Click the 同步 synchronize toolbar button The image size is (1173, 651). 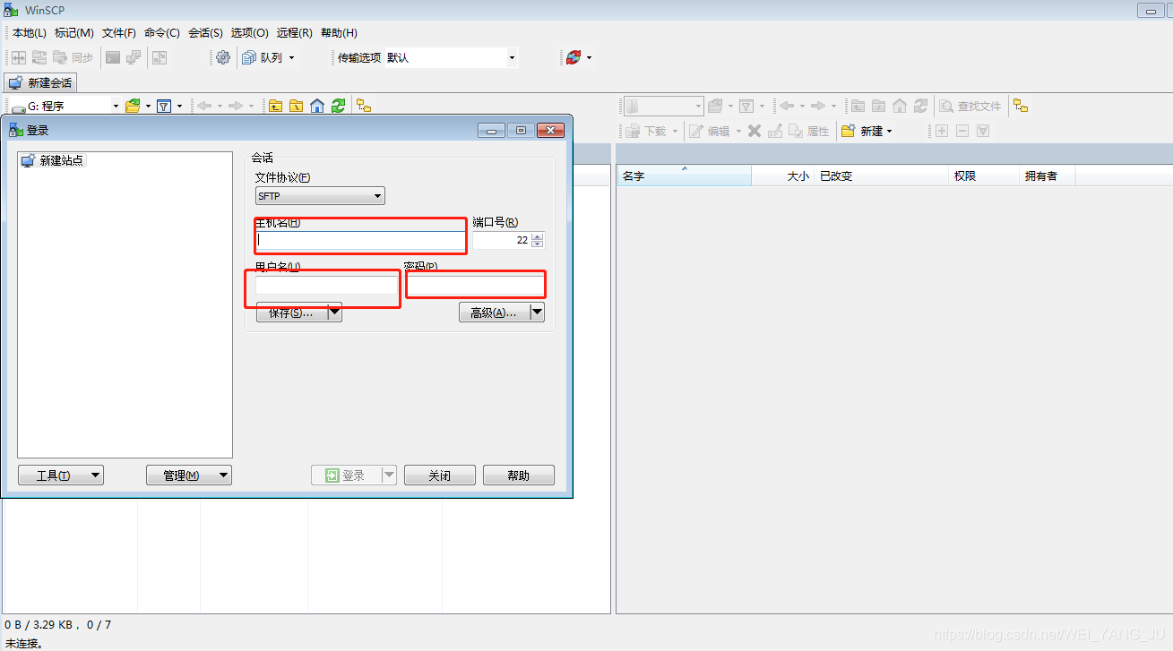(x=73, y=57)
